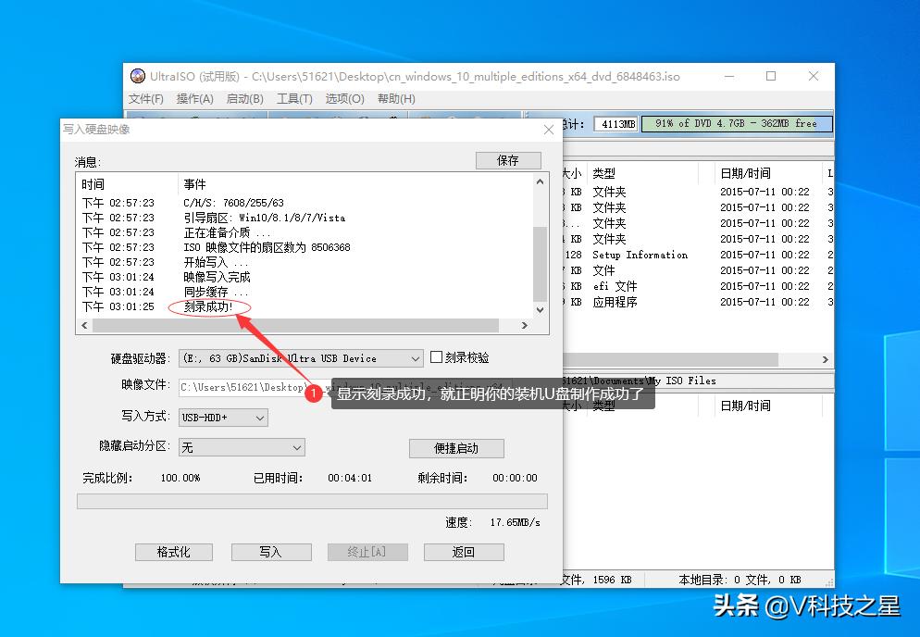Image resolution: width=920 pixels, height=637 pixels.
Task: Click the UltraISO program icon in title bar
Action: click(x=137, y=76)
